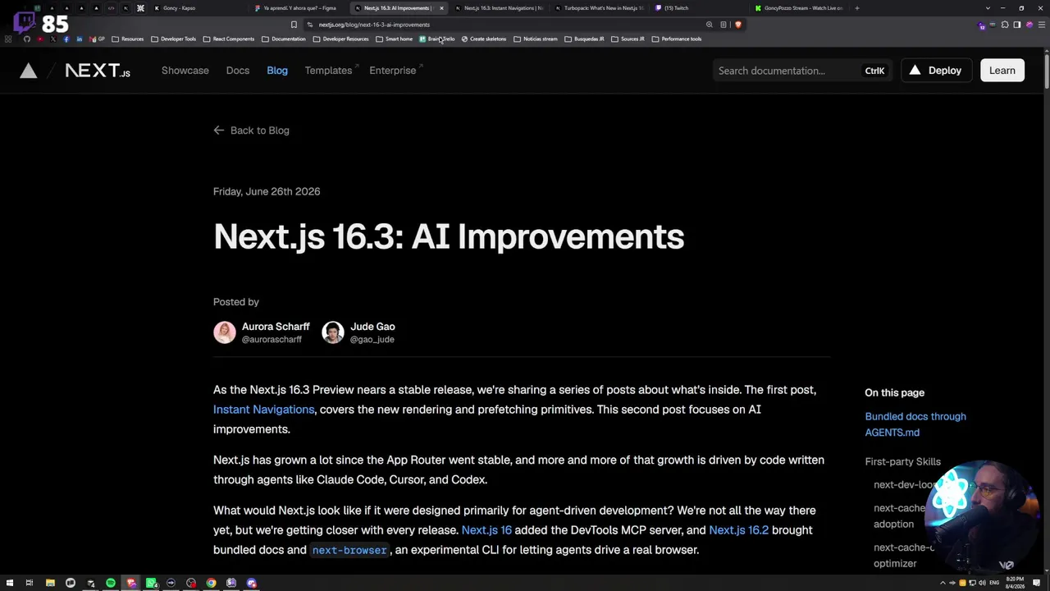
Task: Click Aurora Scharff's avatar photo
Action: pos(225,332)
